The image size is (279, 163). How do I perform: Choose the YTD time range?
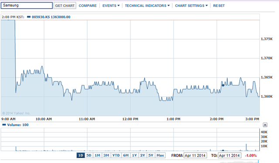(116, 155)
